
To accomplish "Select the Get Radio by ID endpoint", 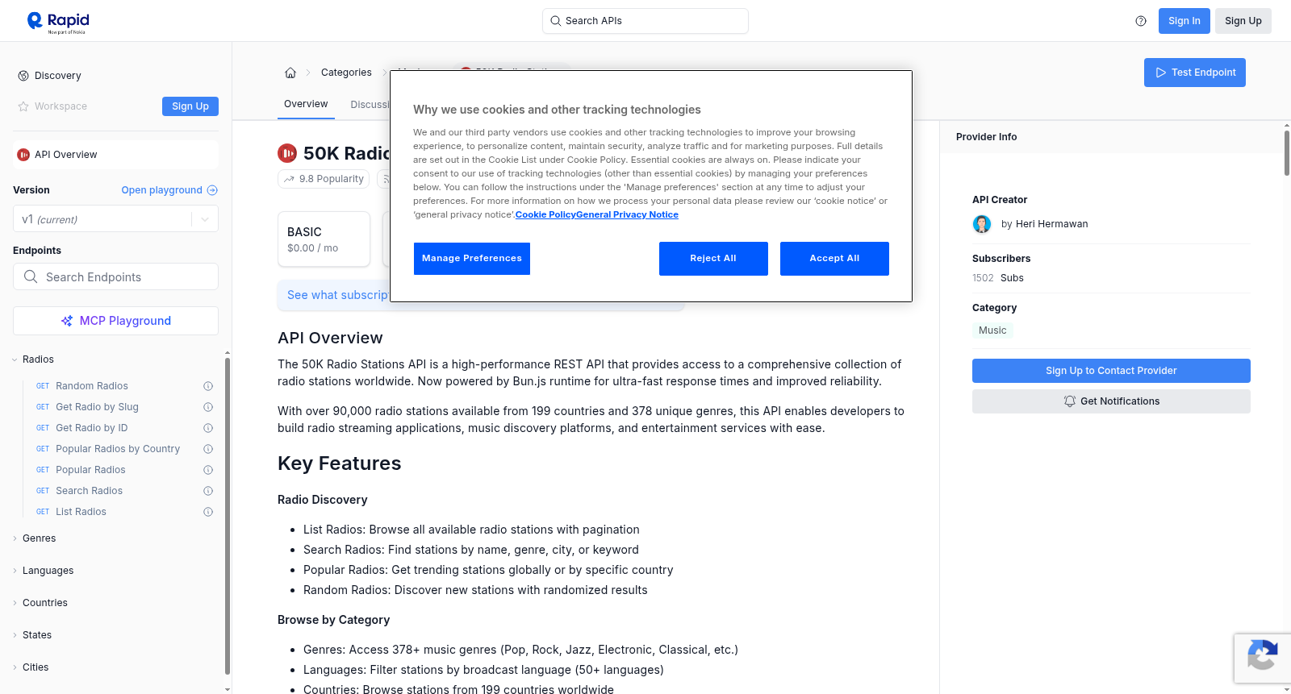I will pos(92,428).
